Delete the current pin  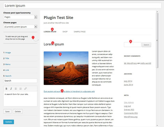click(x=18, y=111)
